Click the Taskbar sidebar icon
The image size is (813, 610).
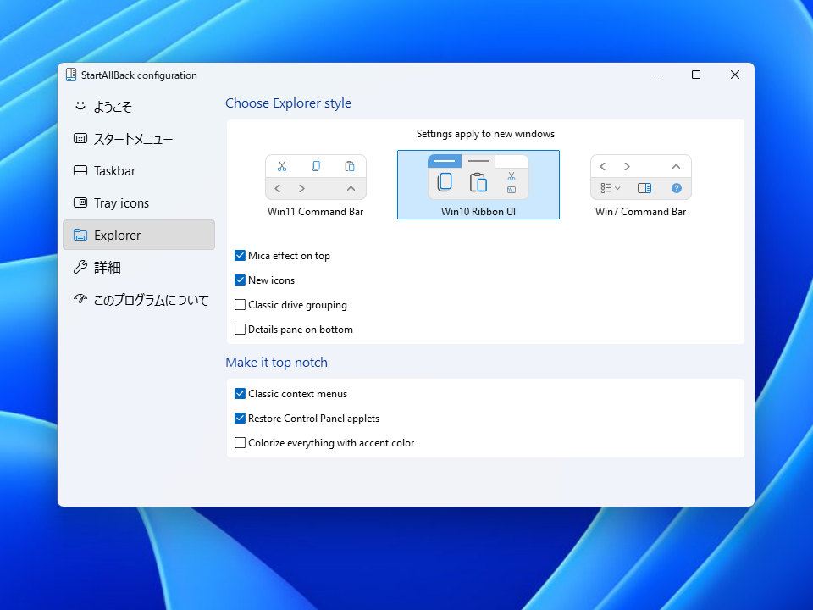pyautogui.click(x=80, y=170)
